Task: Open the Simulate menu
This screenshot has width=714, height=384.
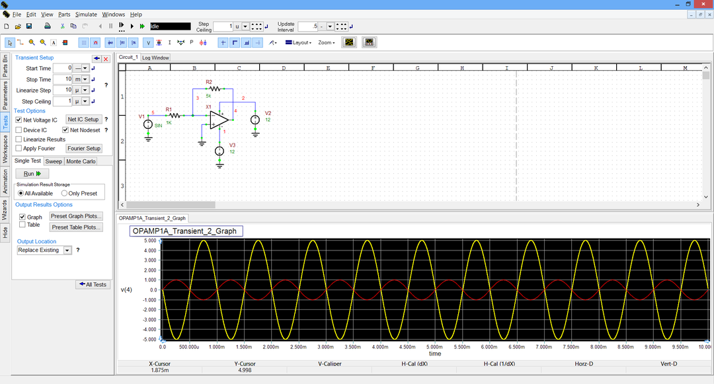Action: [x=86, y=14]
